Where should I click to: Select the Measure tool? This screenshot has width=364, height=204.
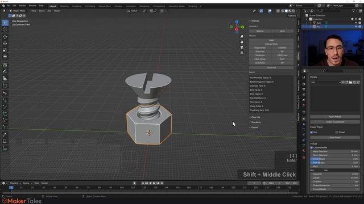click(5, 78)
